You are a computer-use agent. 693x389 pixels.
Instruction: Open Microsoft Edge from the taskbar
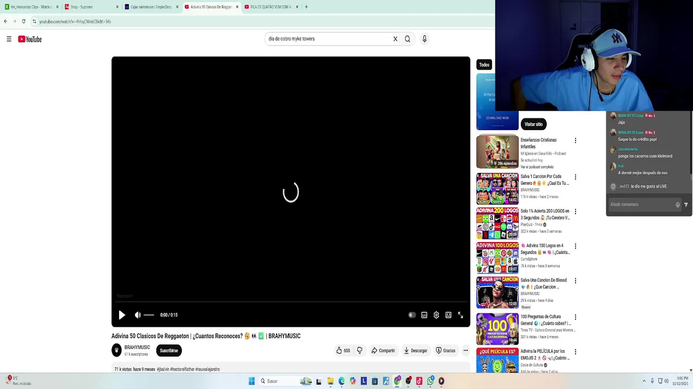(342, 381)
